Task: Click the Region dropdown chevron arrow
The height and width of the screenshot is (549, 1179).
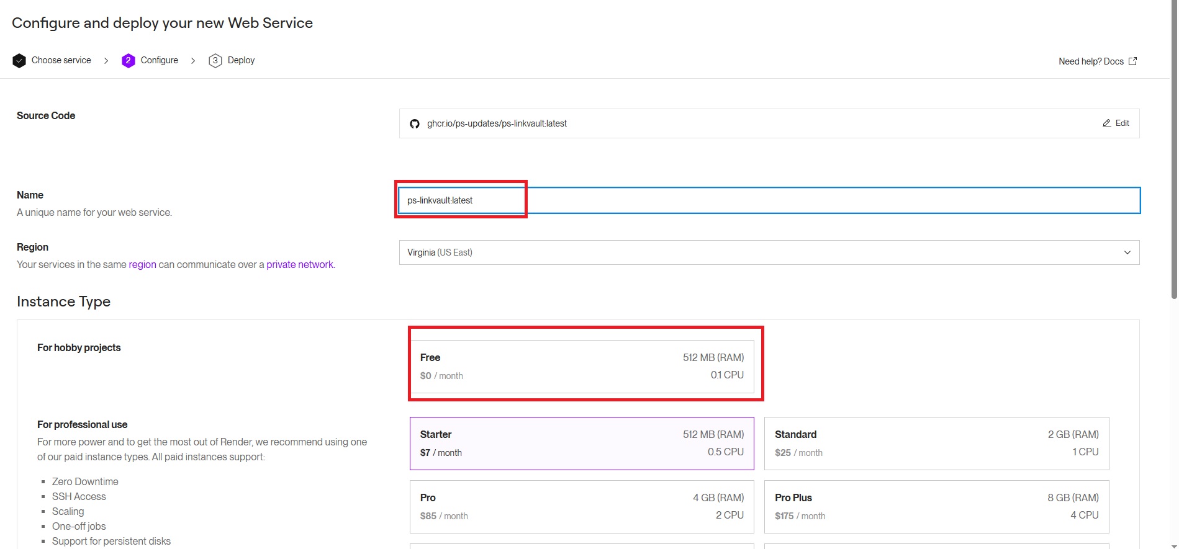Action: [1127, 252]
